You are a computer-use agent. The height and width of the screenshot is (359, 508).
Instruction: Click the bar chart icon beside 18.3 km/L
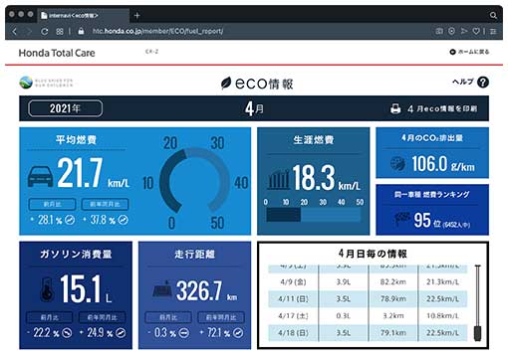278,180
